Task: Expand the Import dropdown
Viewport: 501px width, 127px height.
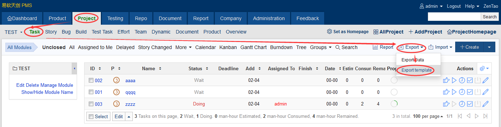Action: click(x=440, y=47)
